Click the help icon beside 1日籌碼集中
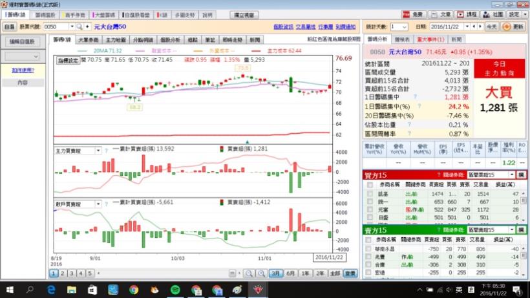530x298 pixels. (x=415, y=96)
